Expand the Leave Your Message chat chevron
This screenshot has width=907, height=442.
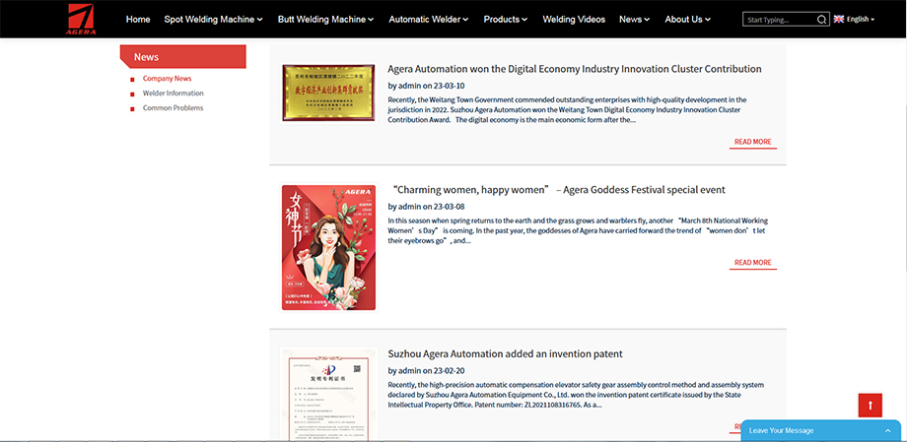coord(887,431)
